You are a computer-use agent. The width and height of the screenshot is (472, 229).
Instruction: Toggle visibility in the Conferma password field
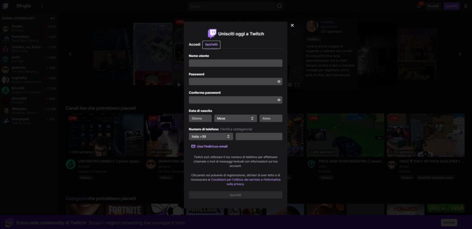coord(279,100)
